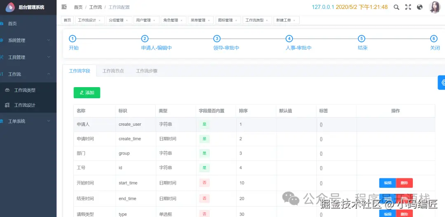This screenshot has height=217, width=445.
Task: Select step 5 结束 circle
Action: [361, 39]
